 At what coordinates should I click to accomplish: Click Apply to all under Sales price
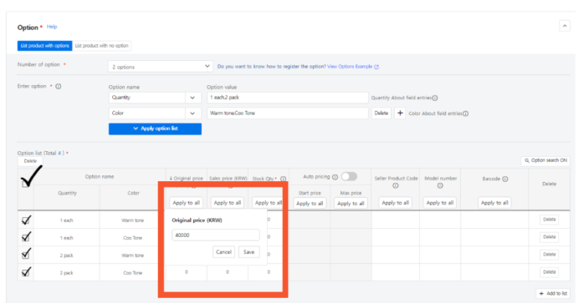point(227,203)
